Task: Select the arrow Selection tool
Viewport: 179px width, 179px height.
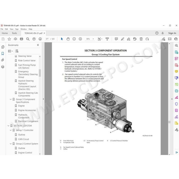Action: [62, 39]
